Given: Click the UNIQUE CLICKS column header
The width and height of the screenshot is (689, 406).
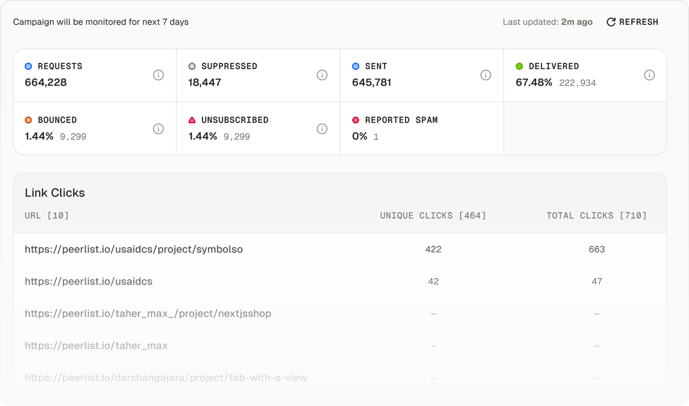Looking at the screenshot, I should tap(433, 216).
